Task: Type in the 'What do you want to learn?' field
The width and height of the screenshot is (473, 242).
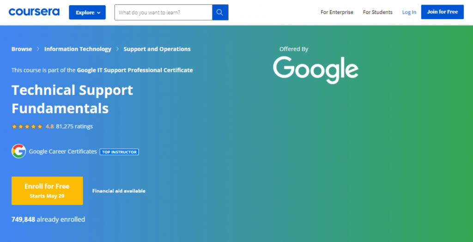Action: (163, 12)
